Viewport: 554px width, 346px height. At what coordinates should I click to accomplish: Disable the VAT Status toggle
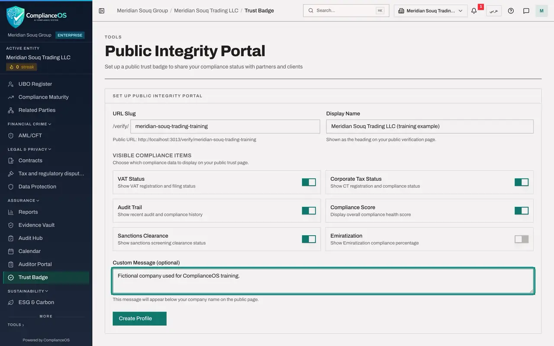click(309, 182)
